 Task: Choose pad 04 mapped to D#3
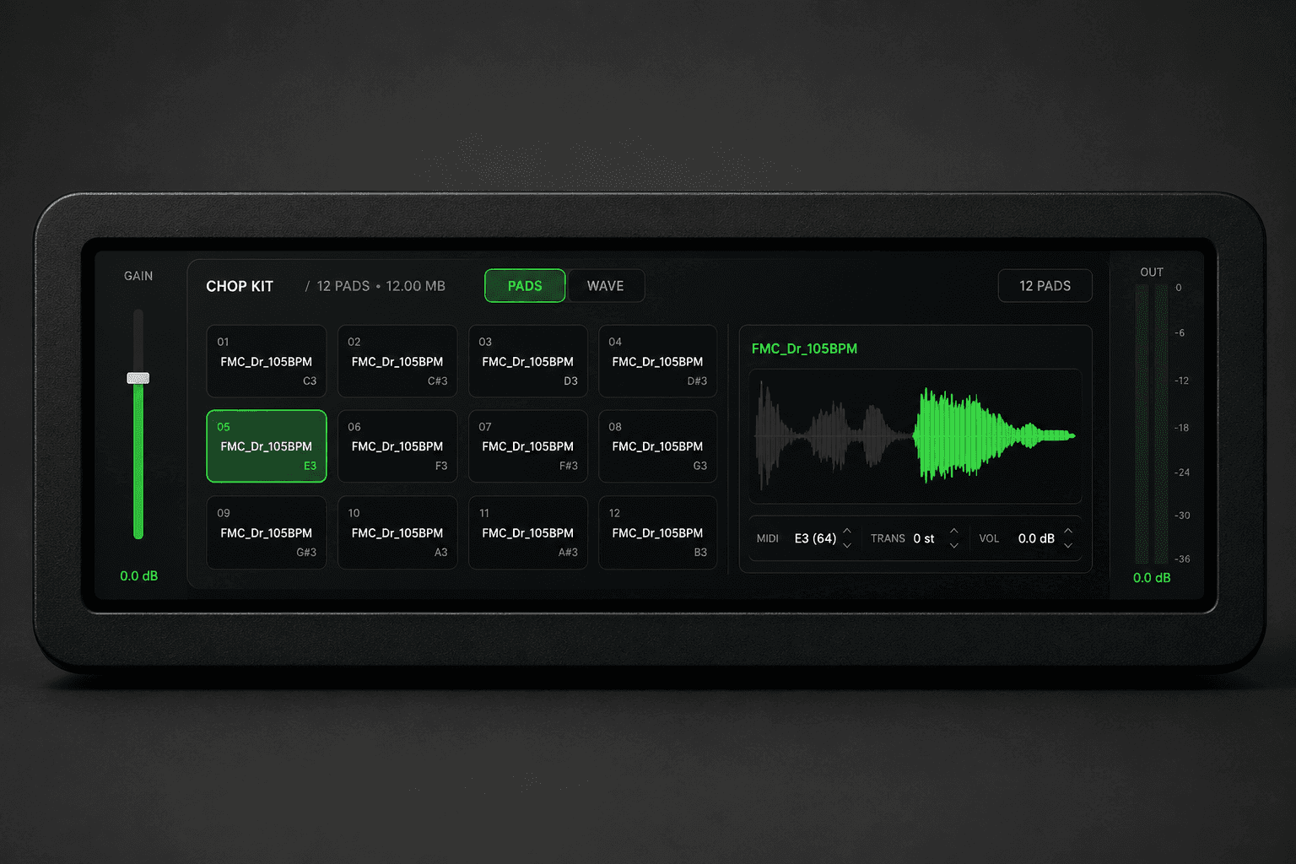pos(658,361)
